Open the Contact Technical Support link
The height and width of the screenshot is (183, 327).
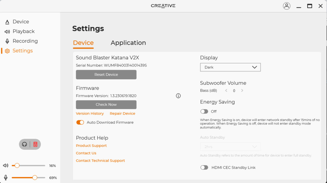click(100, 161)
